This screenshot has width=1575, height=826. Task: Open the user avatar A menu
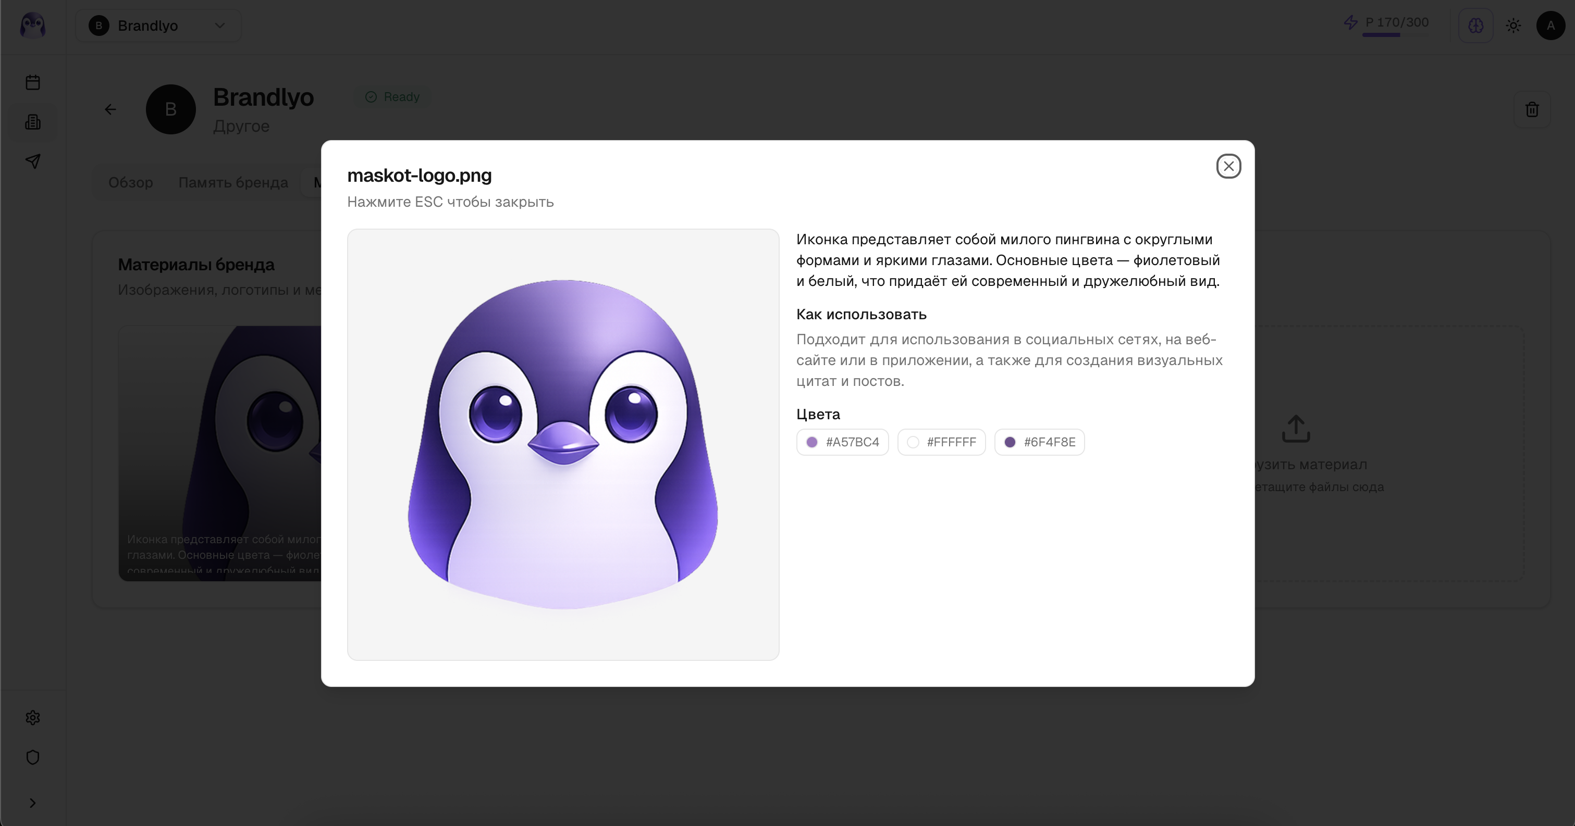click(x=1551, y=26)
